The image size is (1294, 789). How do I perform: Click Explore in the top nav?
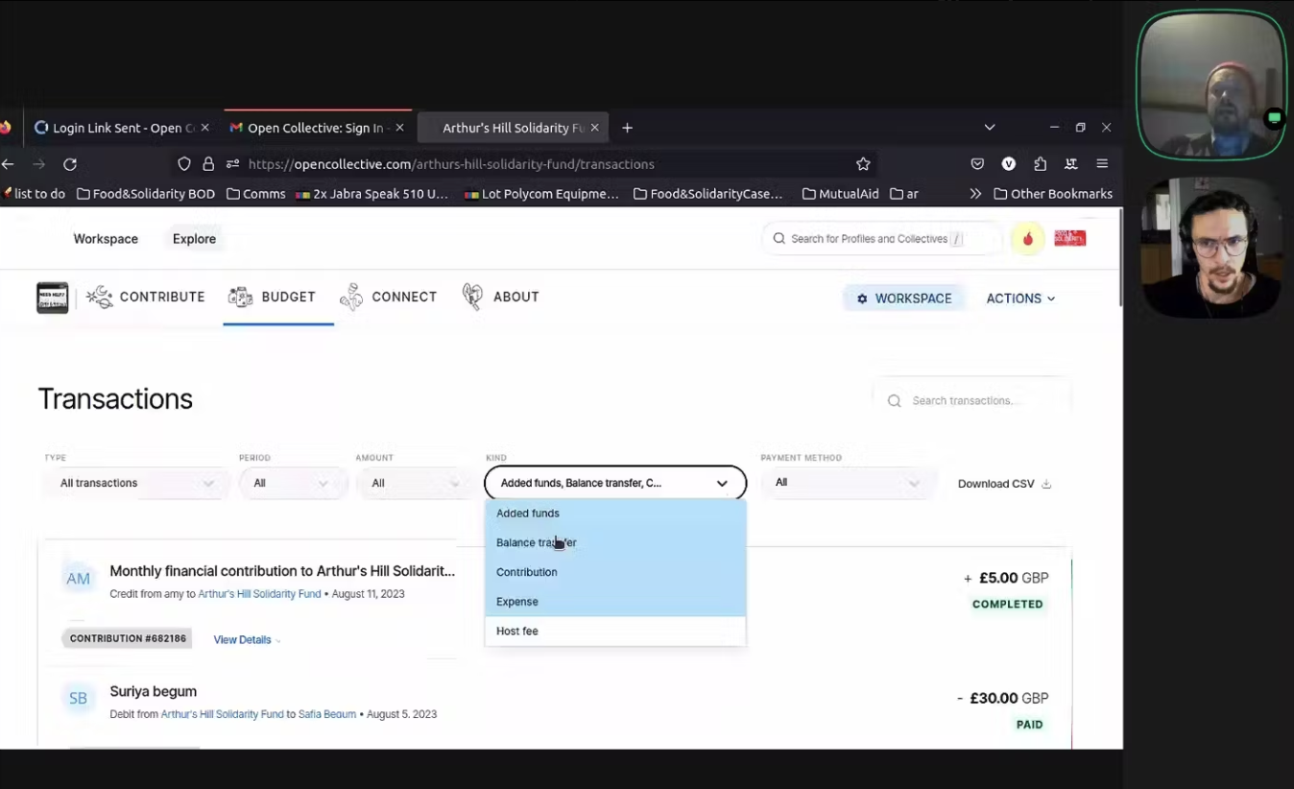pos(194,239)
